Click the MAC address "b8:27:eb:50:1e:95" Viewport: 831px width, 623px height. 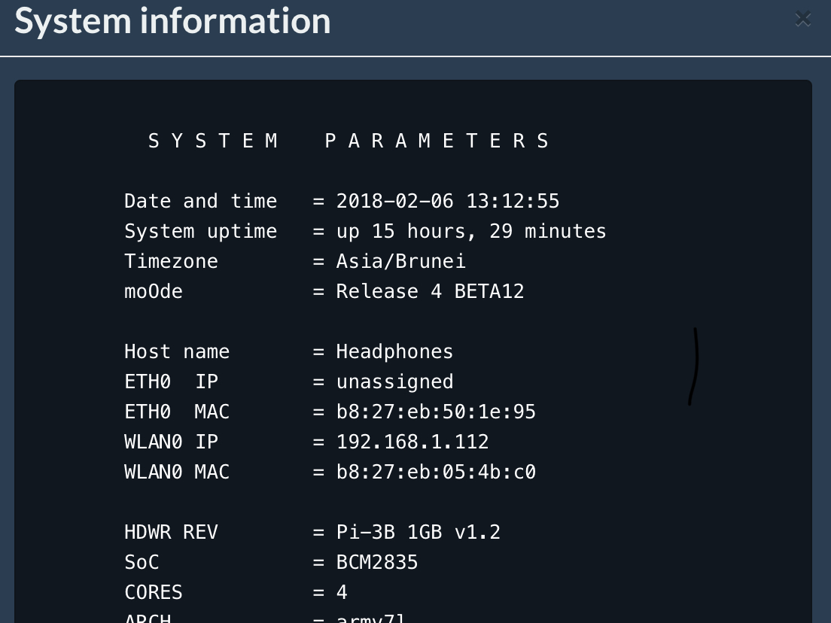click(x=436, y=412)
